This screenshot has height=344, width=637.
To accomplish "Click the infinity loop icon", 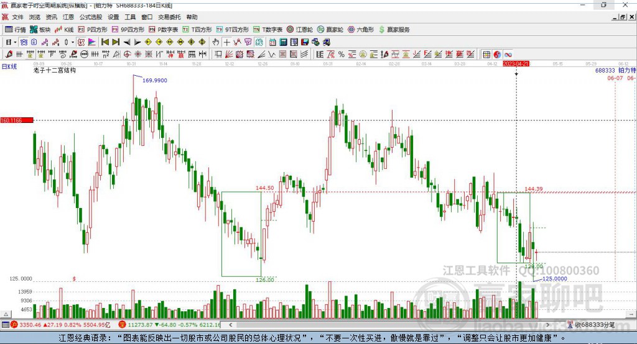I will [x=508, y=55].
